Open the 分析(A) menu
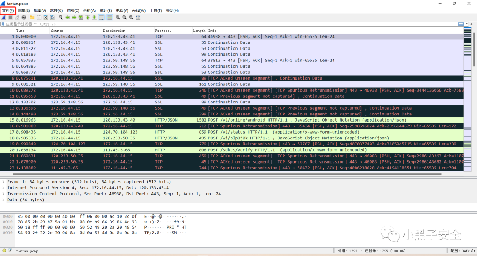477x256 pixels. click(x=89, y=11)
